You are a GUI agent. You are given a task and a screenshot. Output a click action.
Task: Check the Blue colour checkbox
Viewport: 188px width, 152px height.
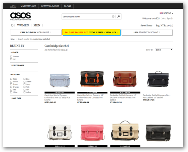pos(24,79)
